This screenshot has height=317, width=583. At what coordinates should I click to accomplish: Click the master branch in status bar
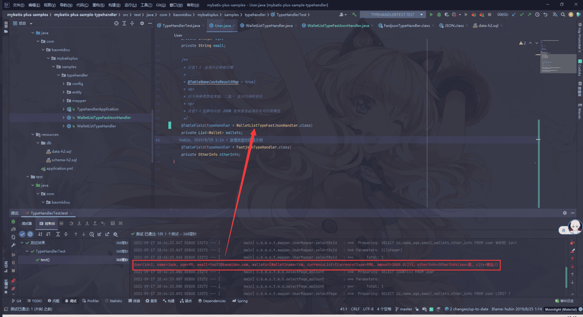404,309
